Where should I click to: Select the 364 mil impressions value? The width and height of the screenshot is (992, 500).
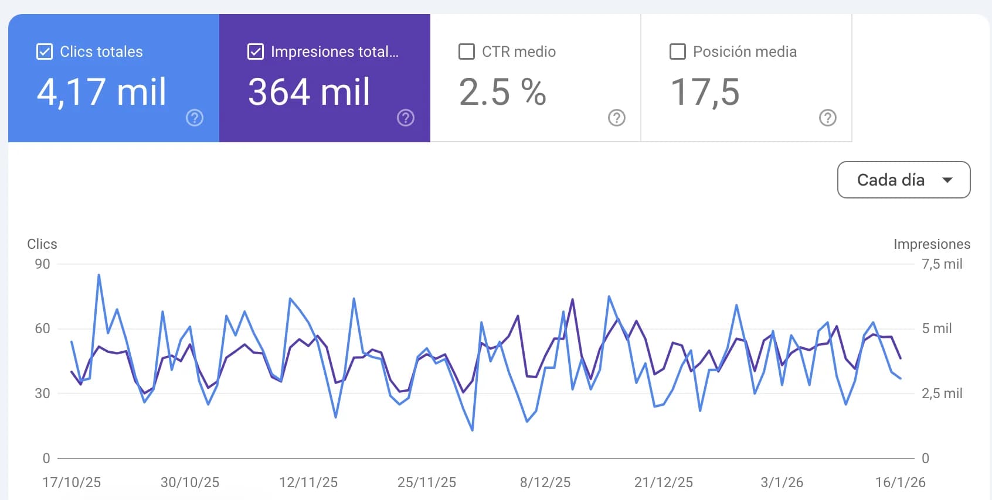pyautogui.click(x=309, y=93)
